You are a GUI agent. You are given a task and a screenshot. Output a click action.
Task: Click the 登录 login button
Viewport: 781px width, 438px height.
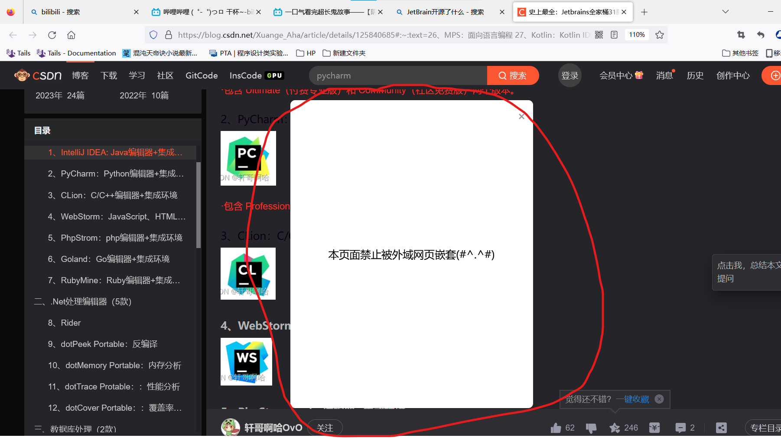click(x=569, y=75)
